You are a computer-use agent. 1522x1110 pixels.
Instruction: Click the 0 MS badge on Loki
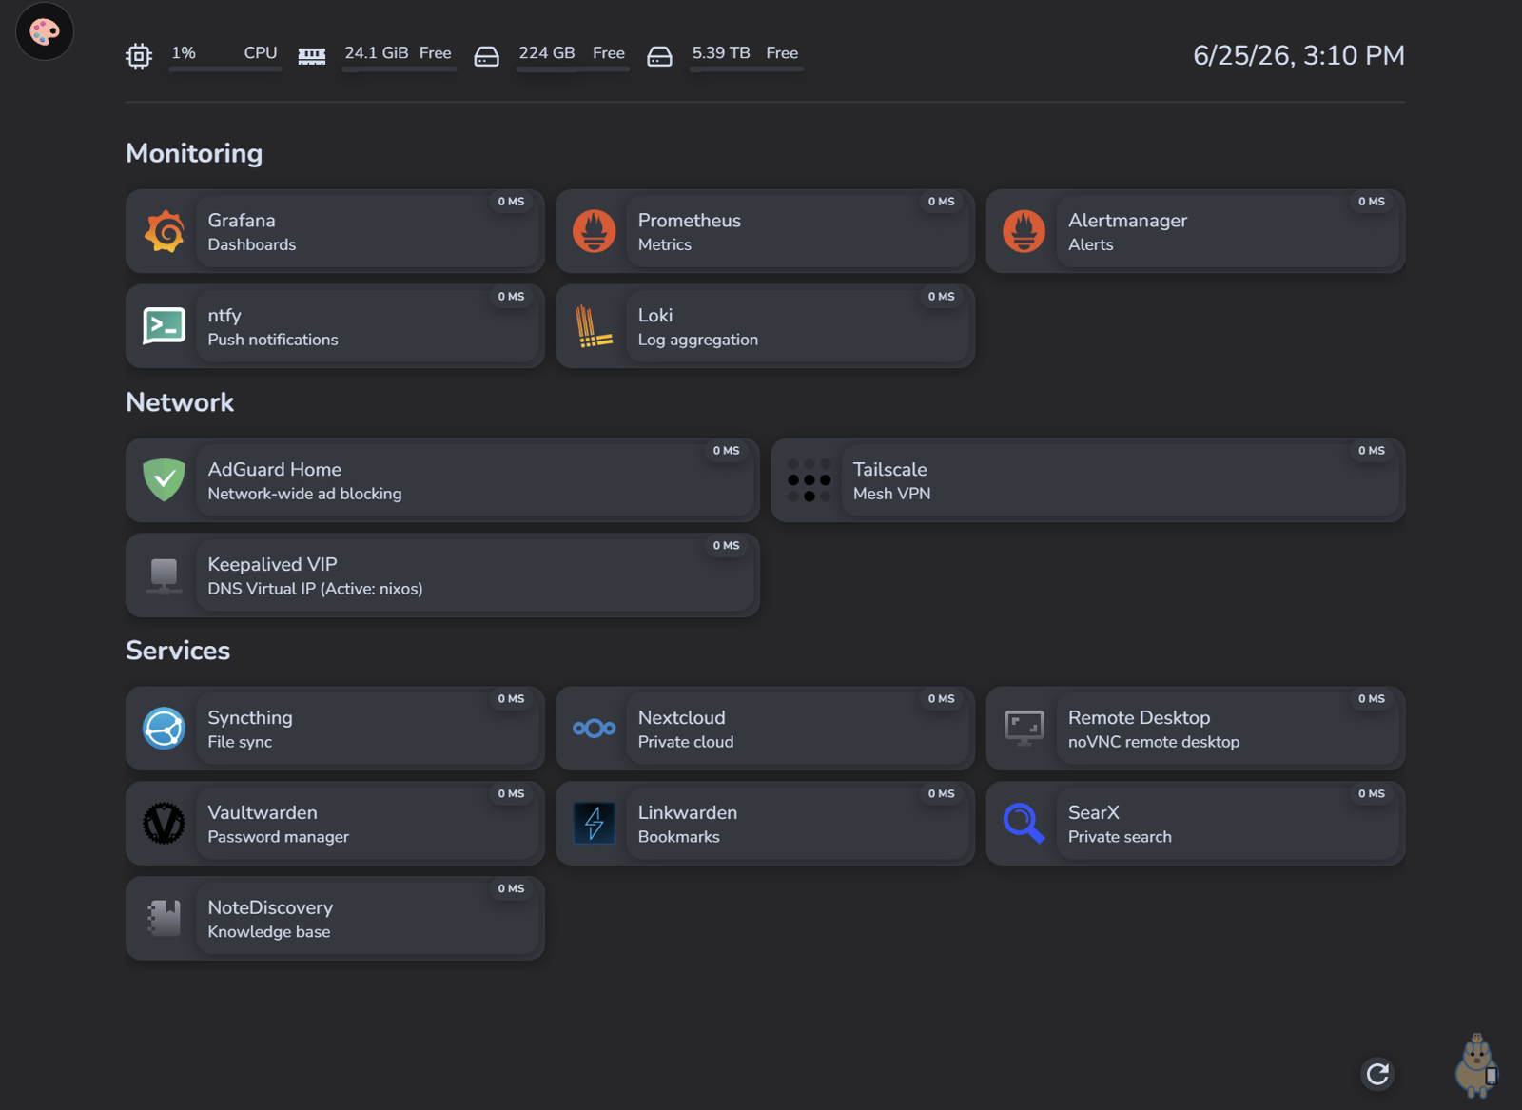point(942,297)
